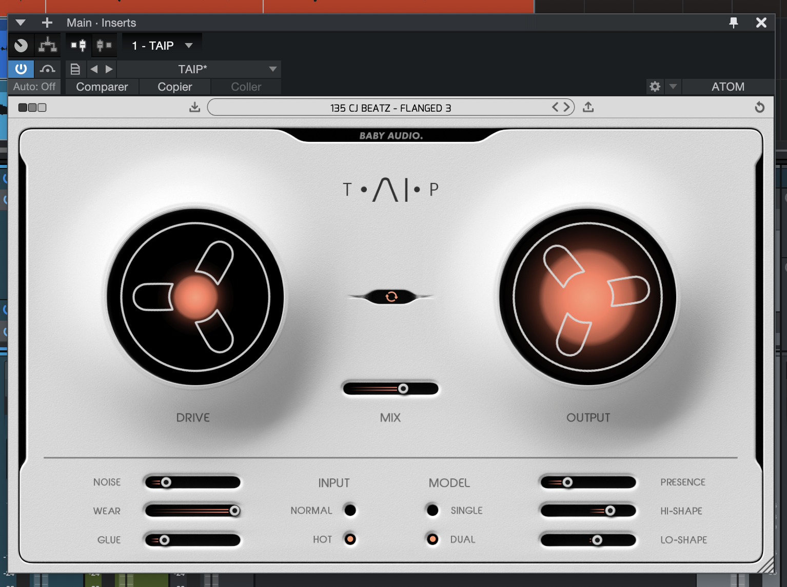Toggle the TAIP plugin power button
Viewport: 787px width, 587px height.
coord(21,69)
